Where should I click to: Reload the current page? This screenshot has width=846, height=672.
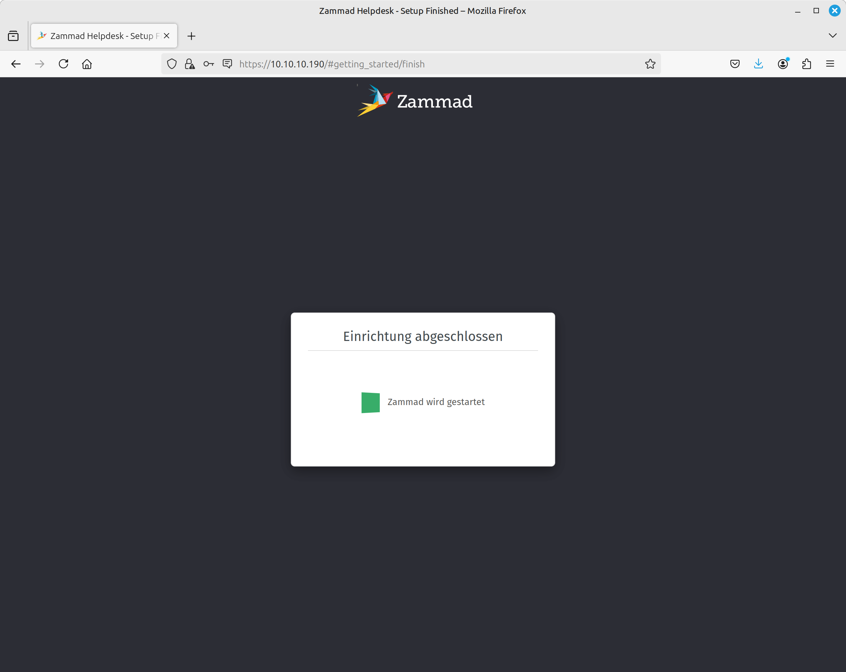point(63,64)
